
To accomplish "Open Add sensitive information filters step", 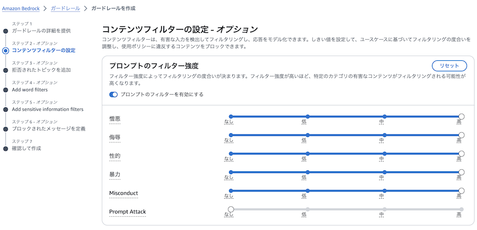I will coord(48,109).
